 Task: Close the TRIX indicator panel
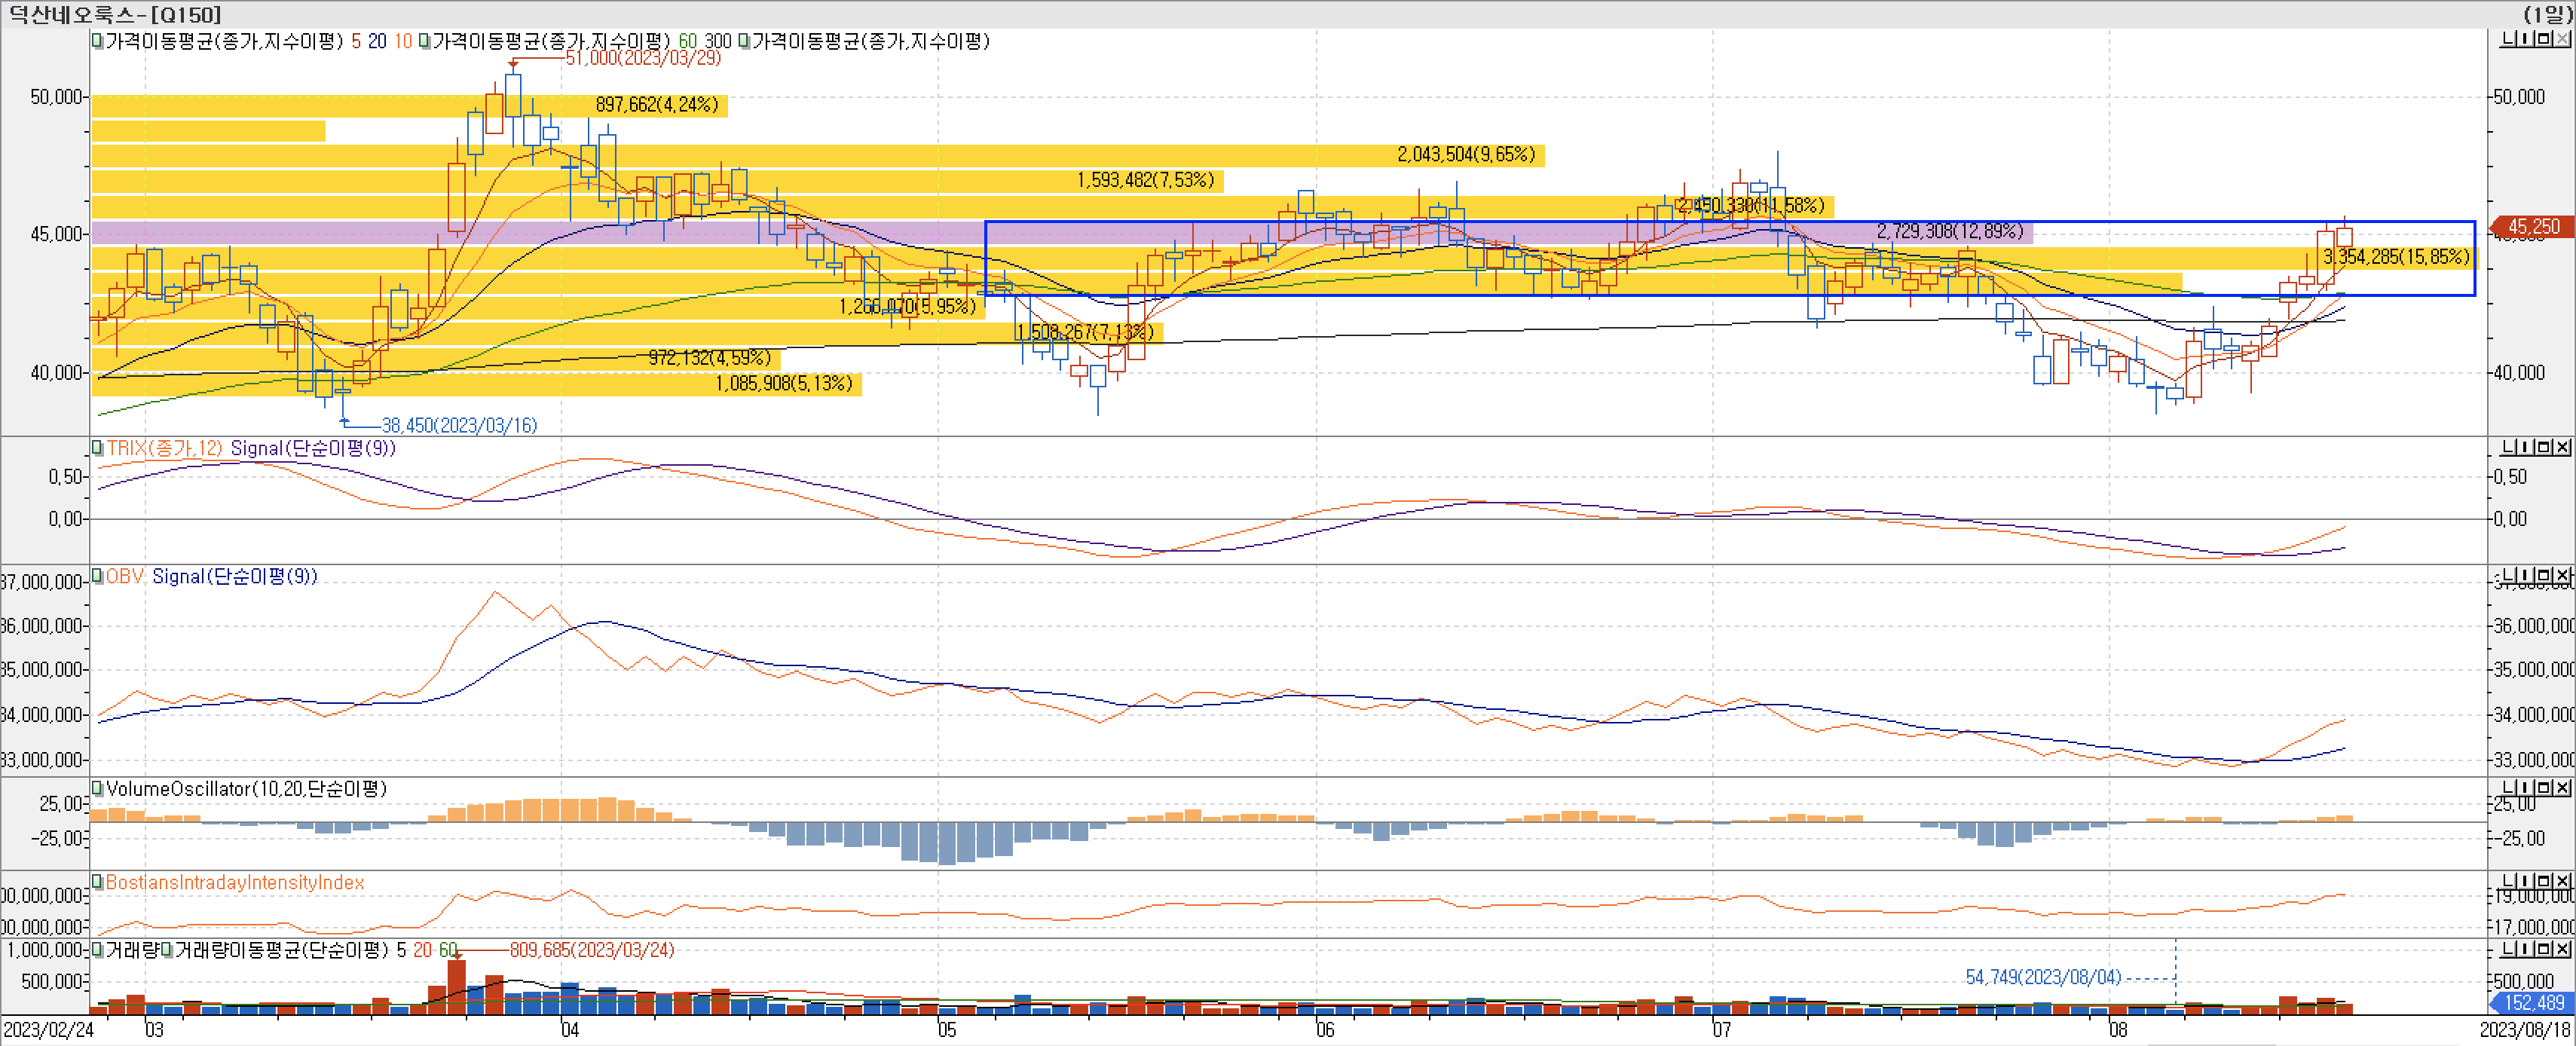pos(2562,447)
